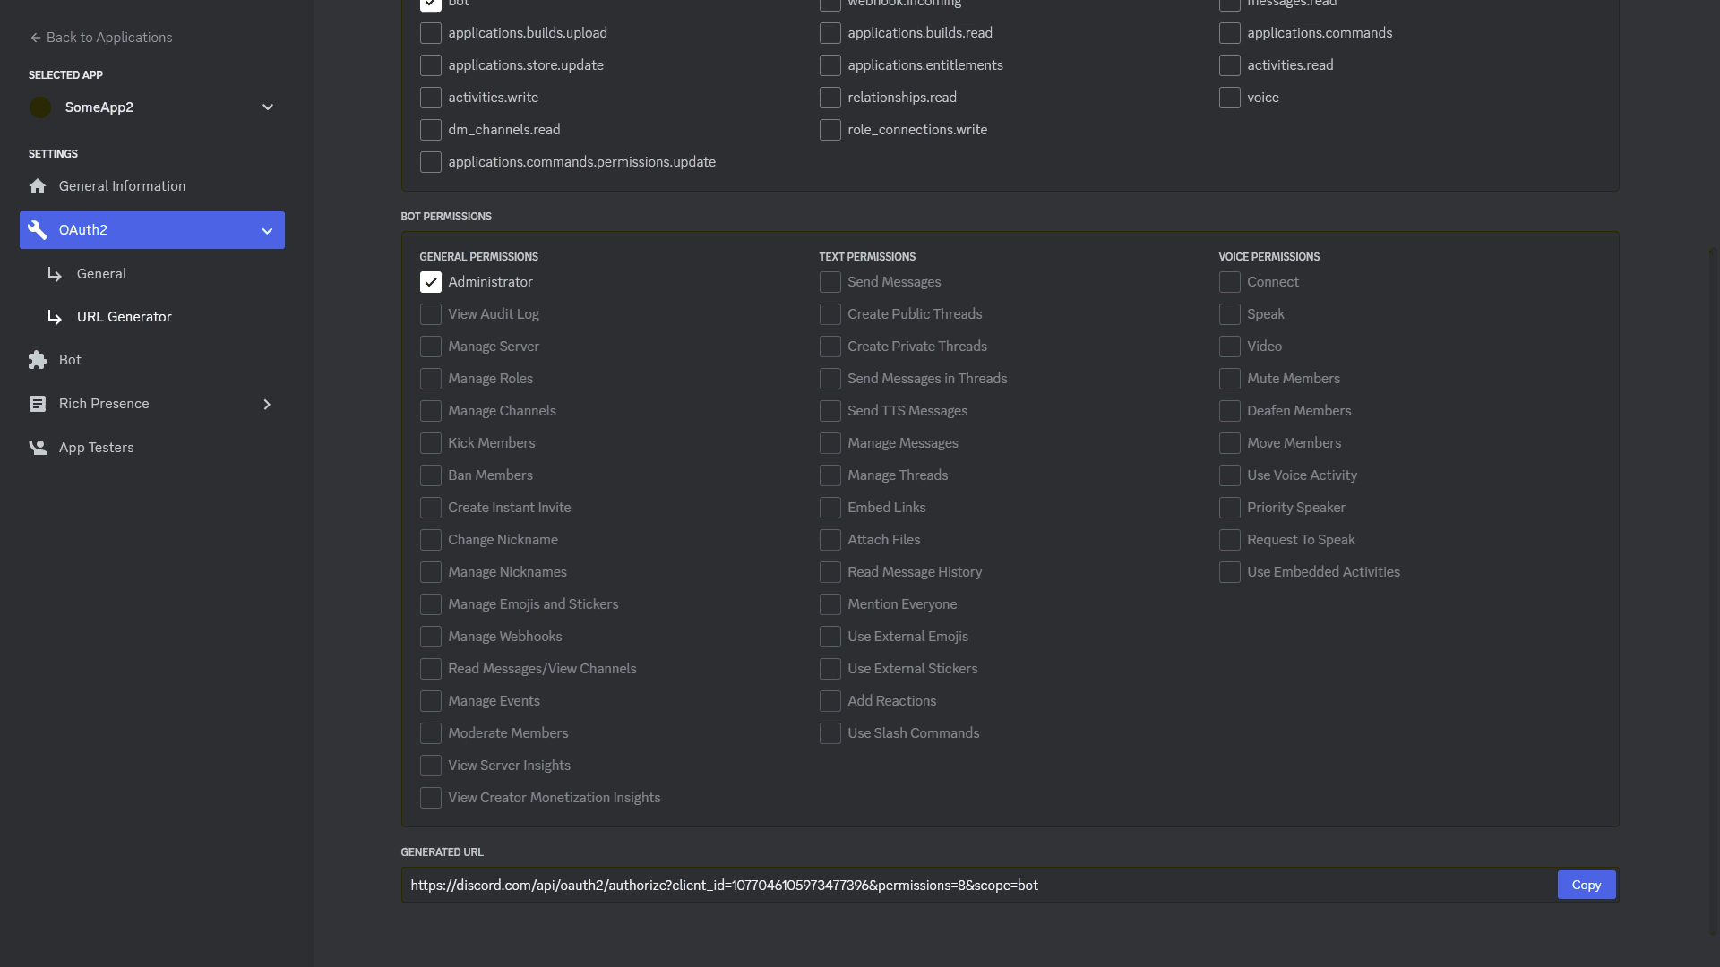This screenshot has height=967, width=1720.
Task: Click the General Information home icon
Action: click(x=38, y=186)
